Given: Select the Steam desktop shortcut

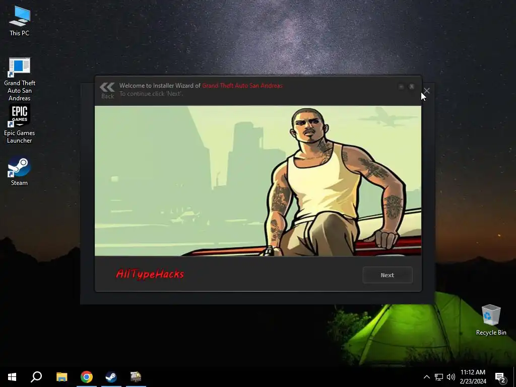Looking at the screenshot, I should 20,171.
